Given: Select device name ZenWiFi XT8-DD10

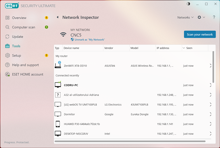Looking at the screenshot, I should (75, 66).
